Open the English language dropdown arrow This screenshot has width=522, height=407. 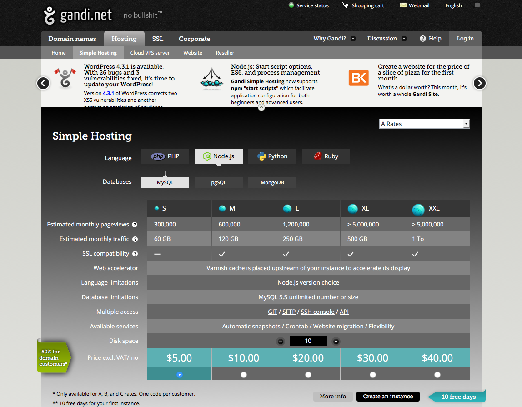477,5
